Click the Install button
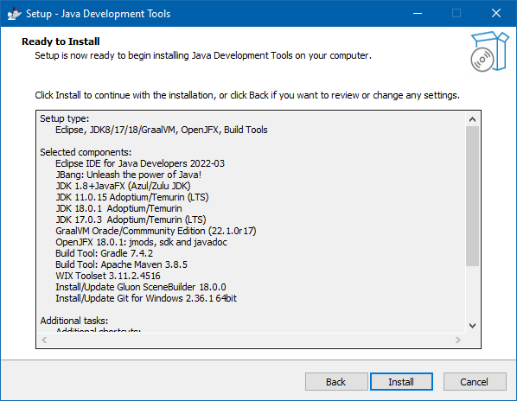This screenshot has width=517, height=401. (x=401, y=382)
